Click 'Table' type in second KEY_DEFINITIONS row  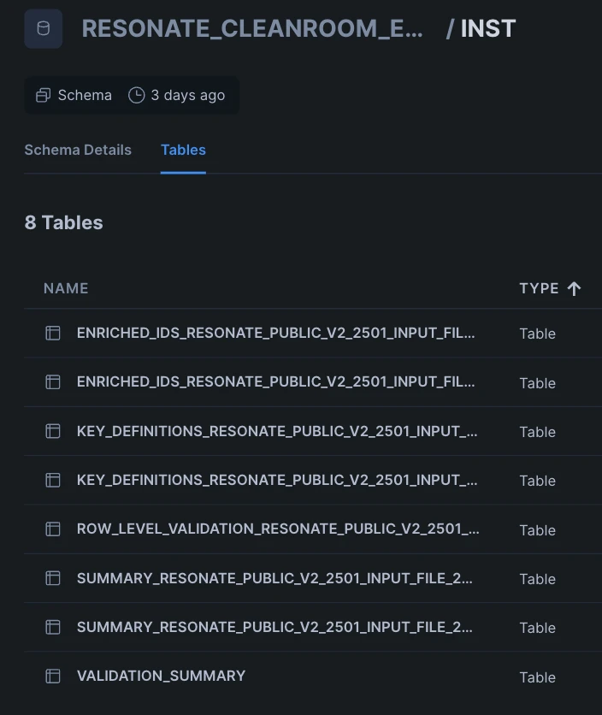(x=538, y=481)
